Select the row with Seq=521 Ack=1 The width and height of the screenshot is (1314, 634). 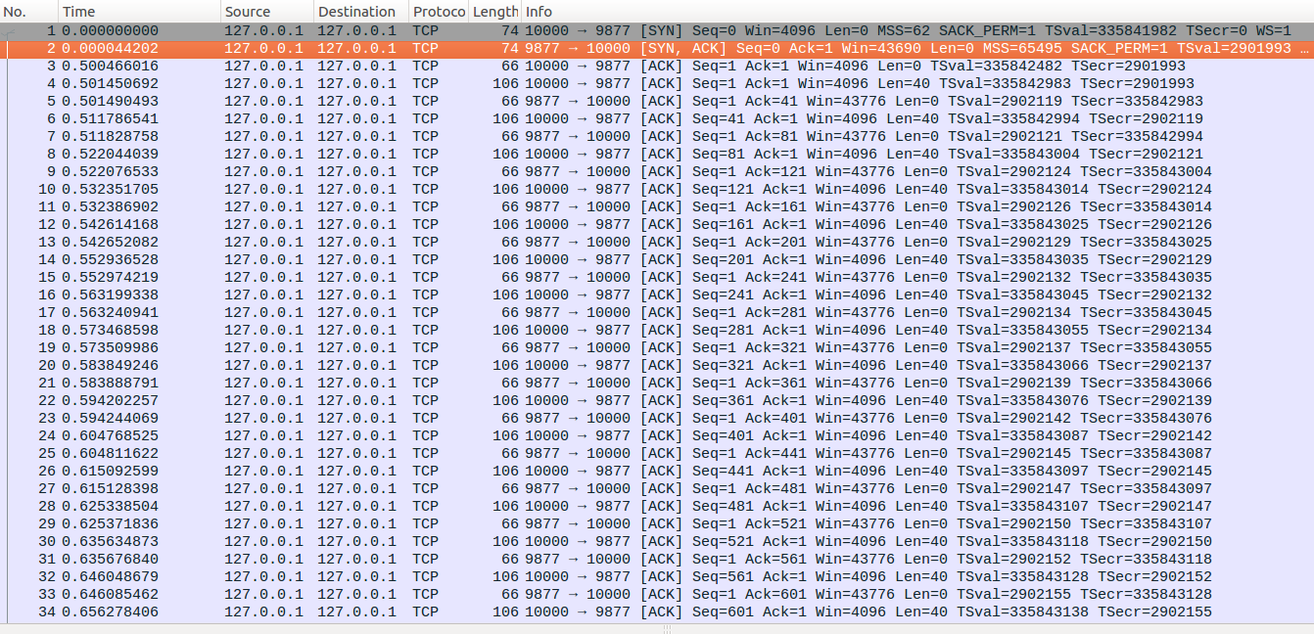(657, 541)
